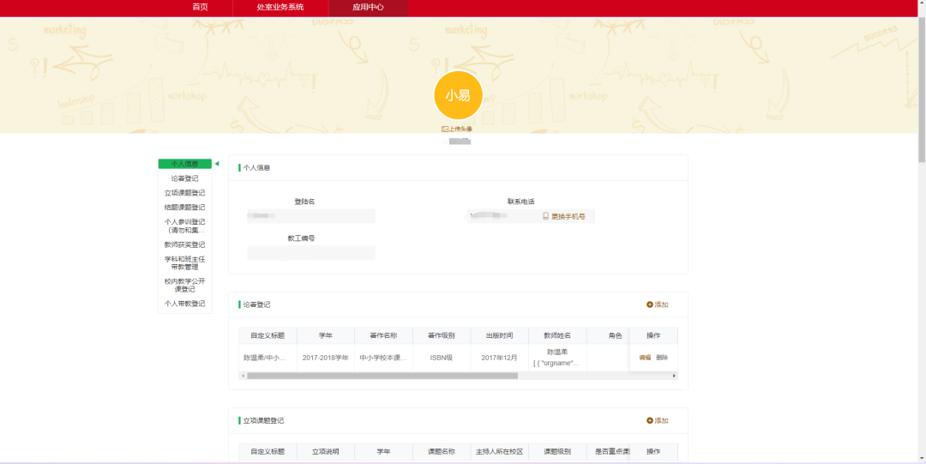Click the 上传头像 upload icon
926x464 pixels.
445,129
